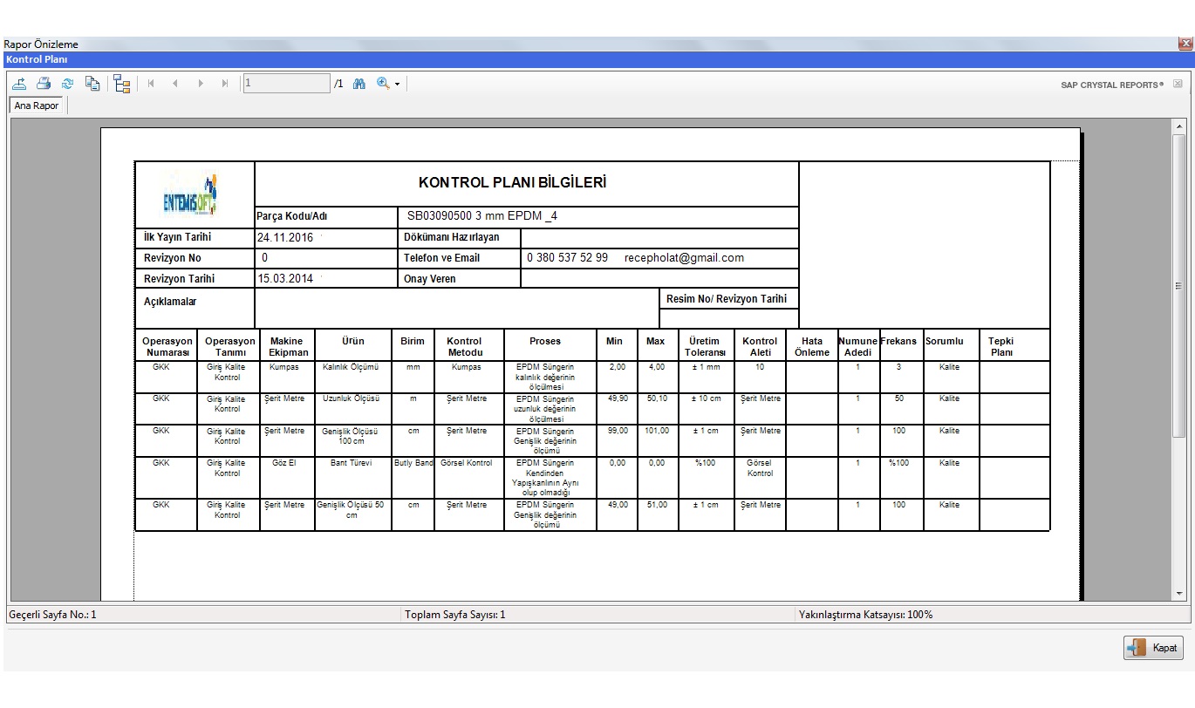
Task: Click the Geçerli Sayfa No.: 1 status text
Action: [52, 615]
